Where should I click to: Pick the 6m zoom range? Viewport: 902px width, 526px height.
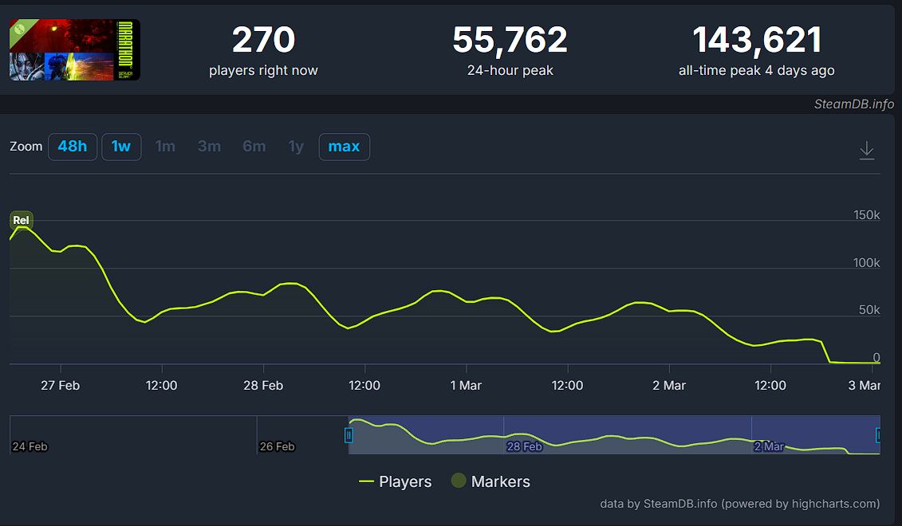(254, 147)
